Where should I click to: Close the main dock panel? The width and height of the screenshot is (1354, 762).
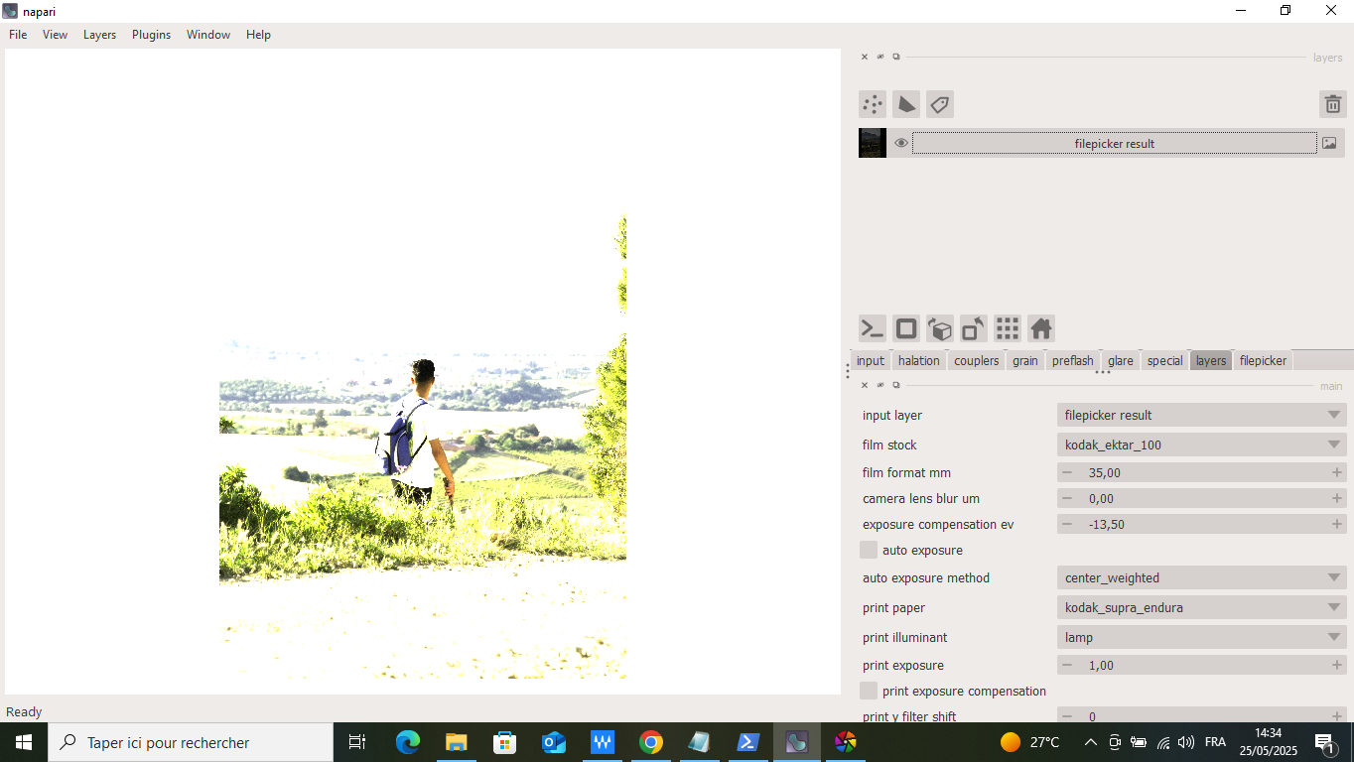click(865, 385)
